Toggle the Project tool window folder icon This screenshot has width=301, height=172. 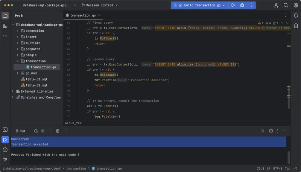click(5, 15)
